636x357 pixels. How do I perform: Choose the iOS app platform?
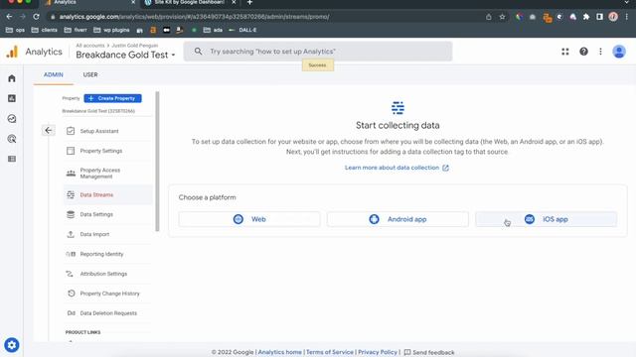[547, 219]
